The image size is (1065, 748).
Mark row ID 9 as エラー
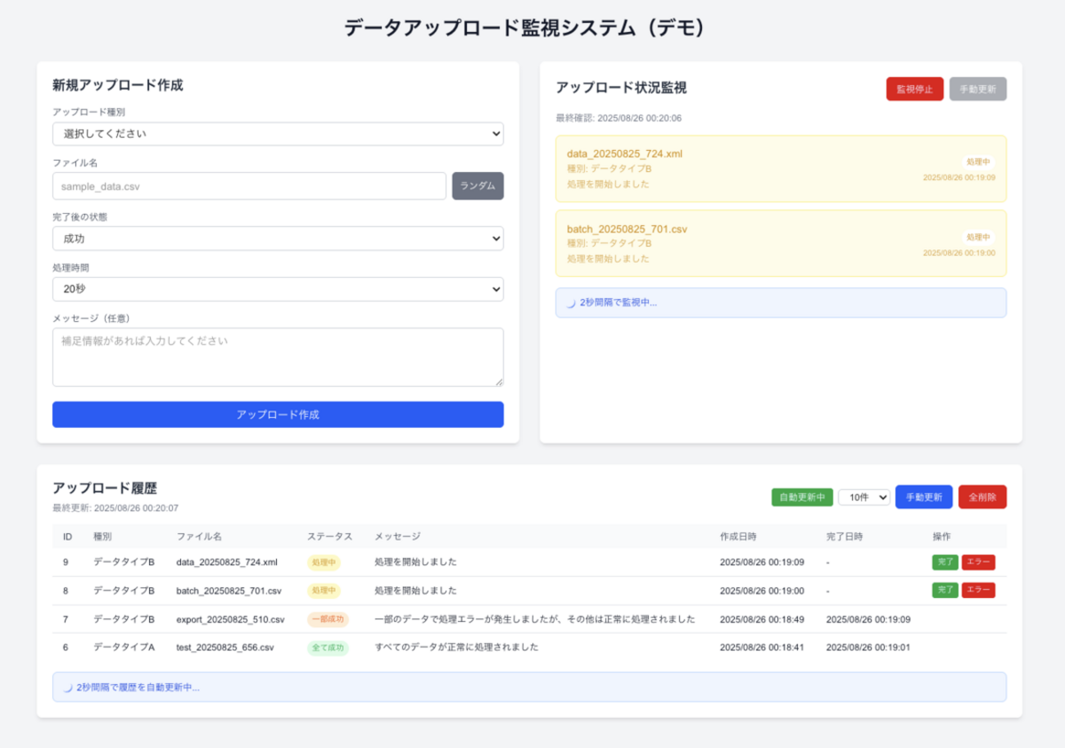pos(978,562)
